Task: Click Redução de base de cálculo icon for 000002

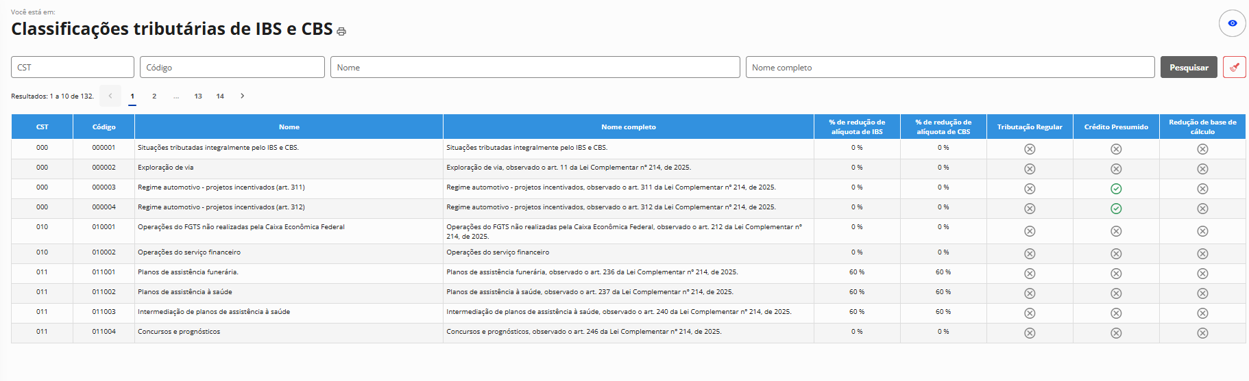Action: pyautogui.click(x=1202, y=169)
